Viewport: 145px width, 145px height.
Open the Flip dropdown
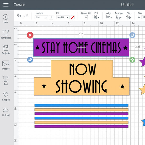pos(129,17)
